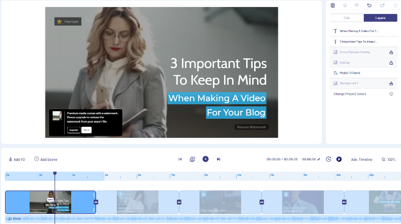Click the clock timing icon
401x224 pixels.
[x=329, y=159]
